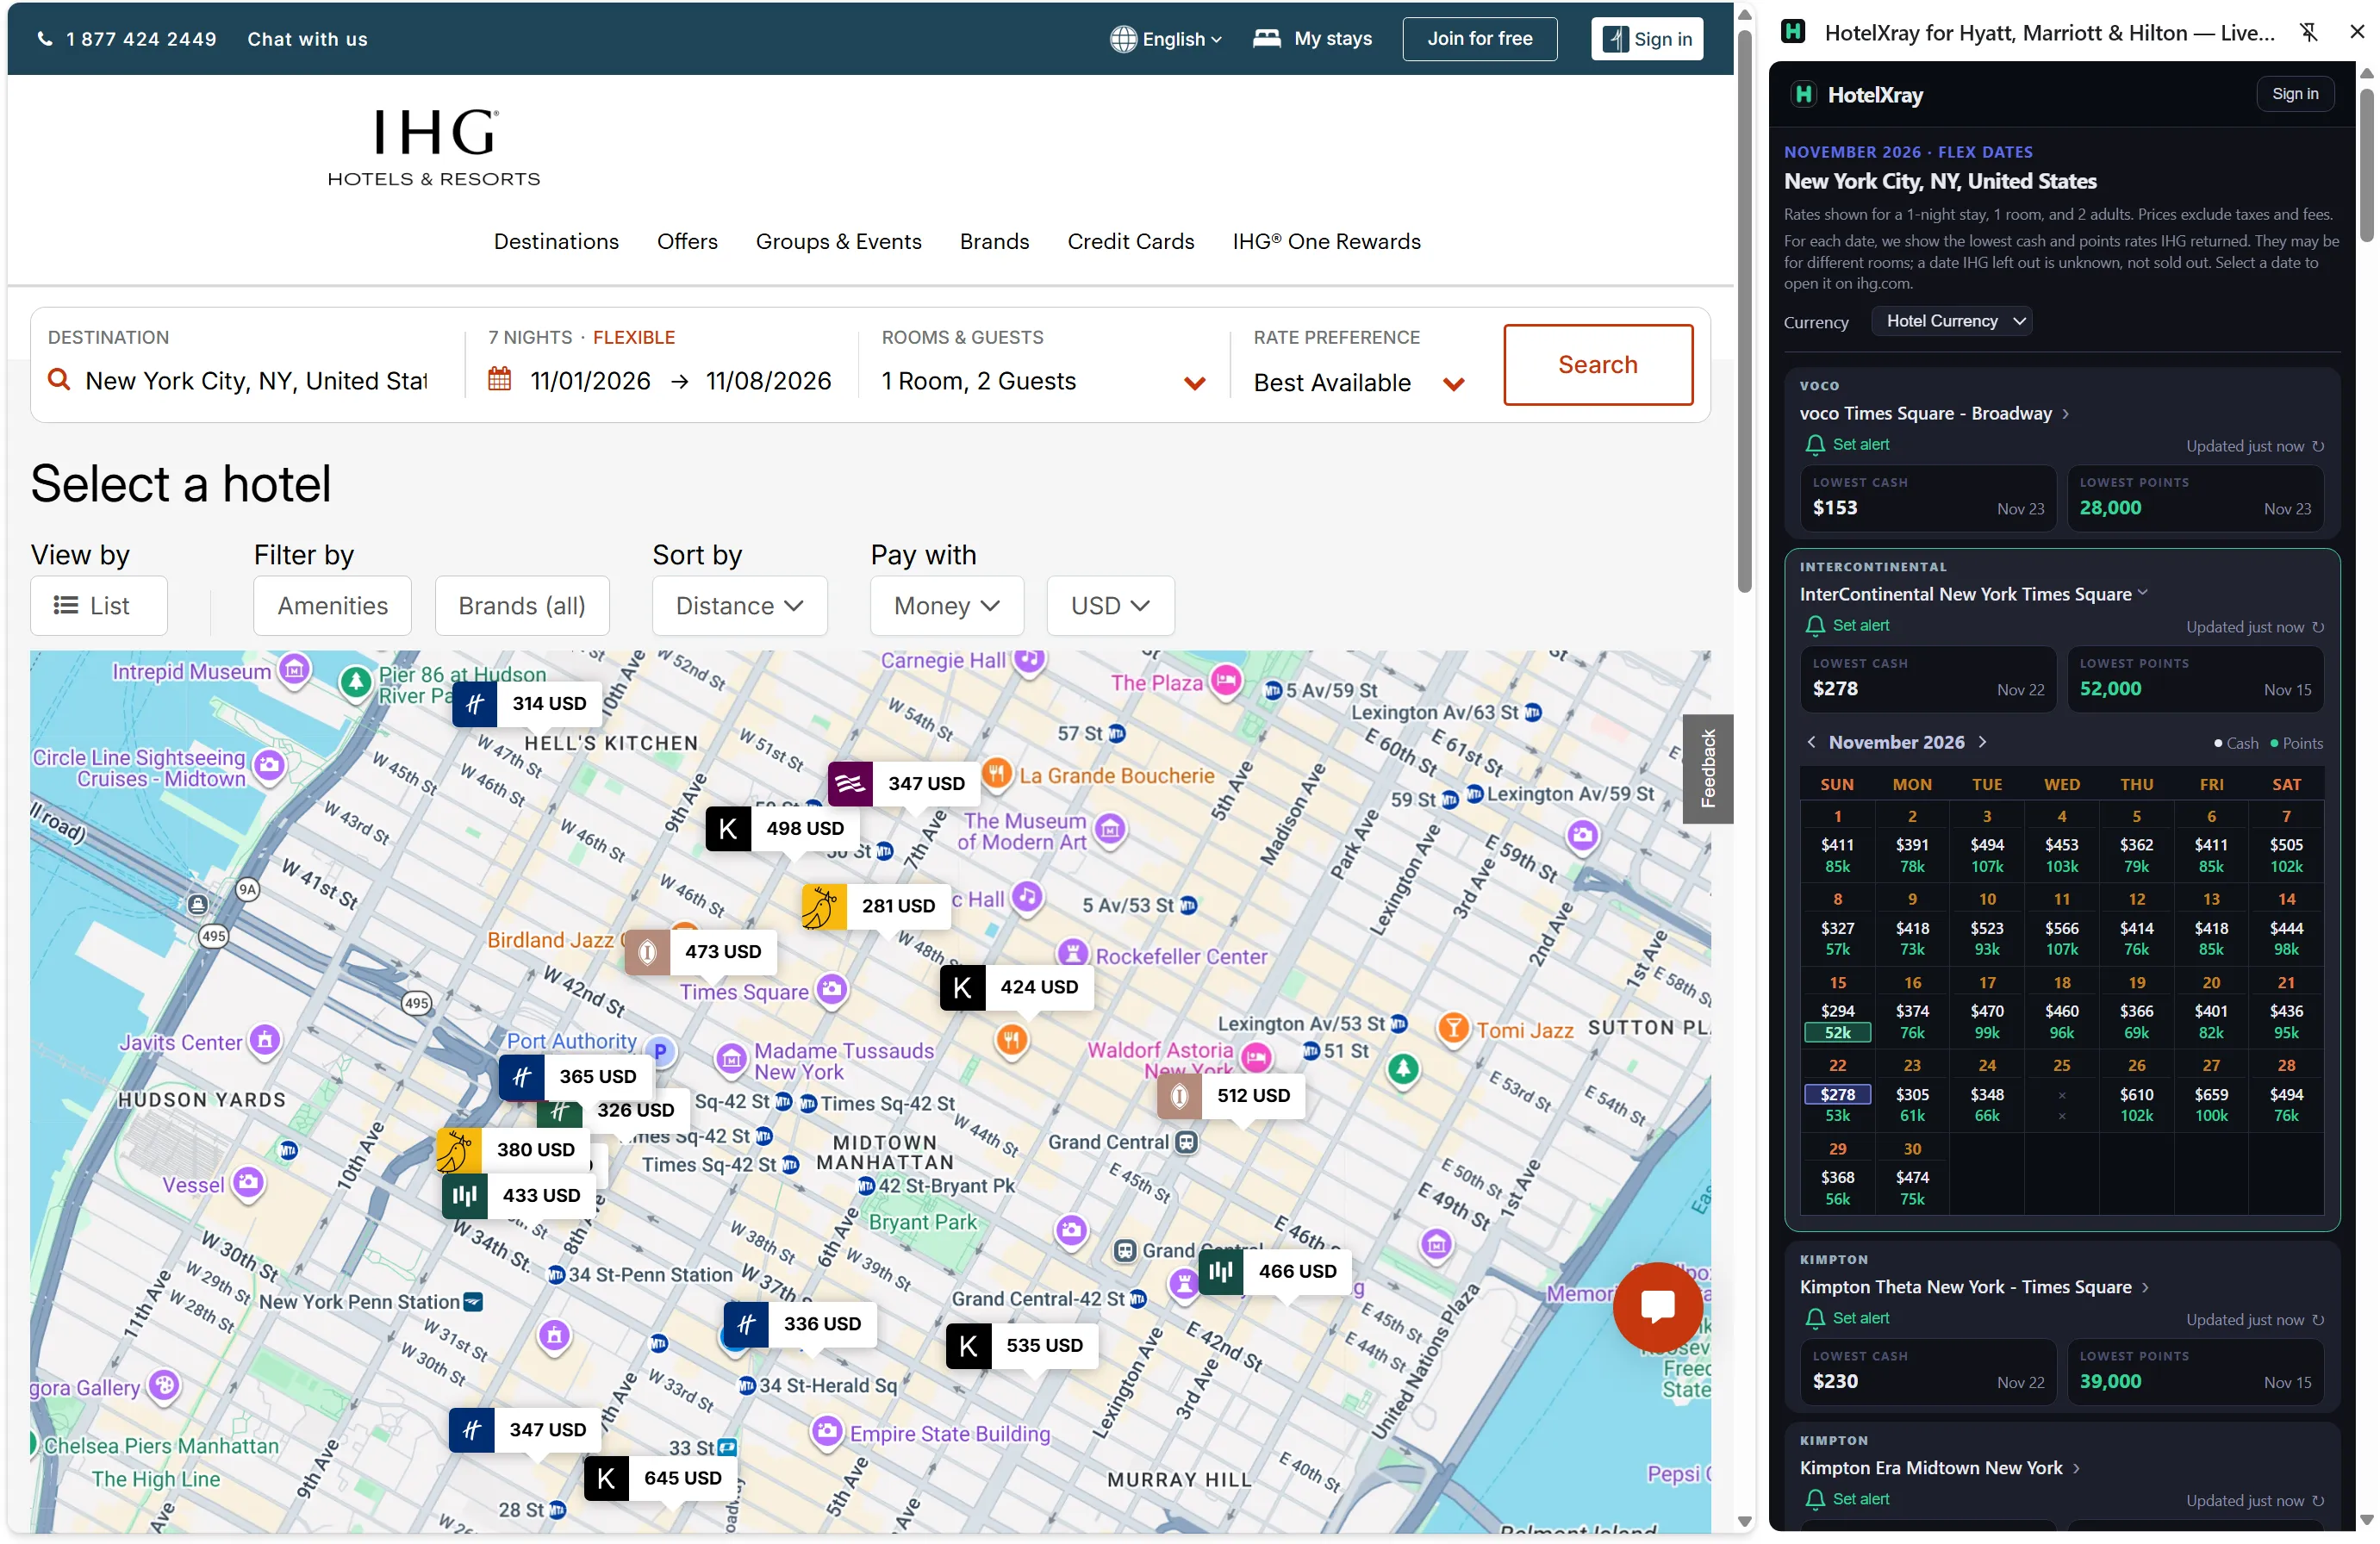The width and height of the screenshot is (2380, 1544).
Task: Click the bell icon for voco Times Square alert
Action: coord(1814,445)
